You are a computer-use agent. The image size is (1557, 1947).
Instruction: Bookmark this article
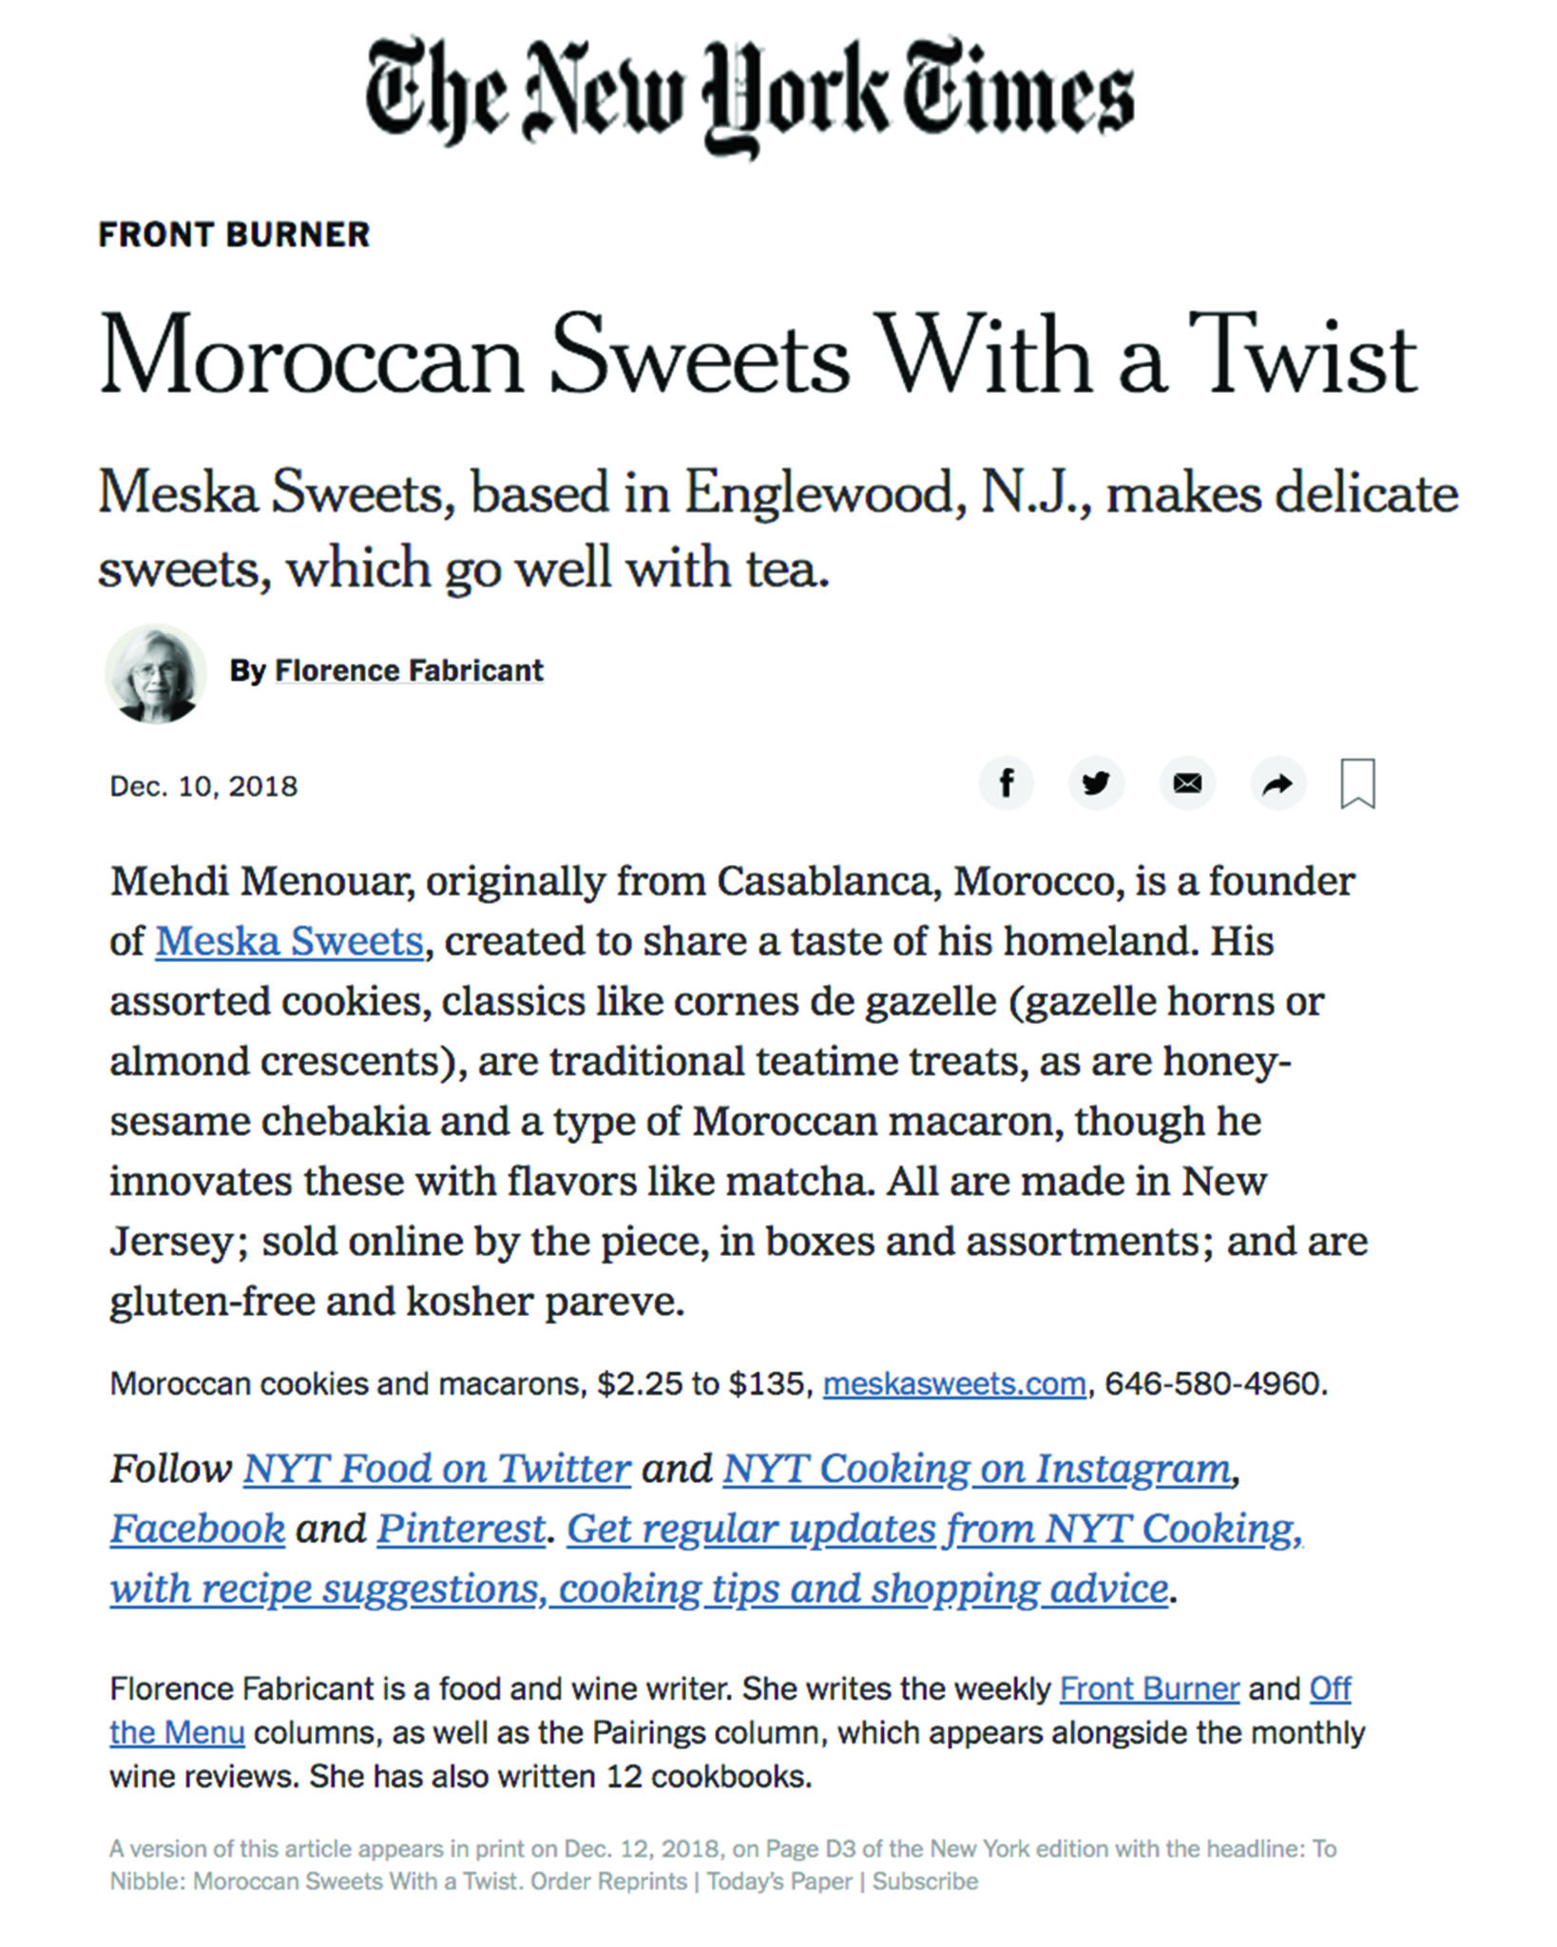[x=1357, y=783]
